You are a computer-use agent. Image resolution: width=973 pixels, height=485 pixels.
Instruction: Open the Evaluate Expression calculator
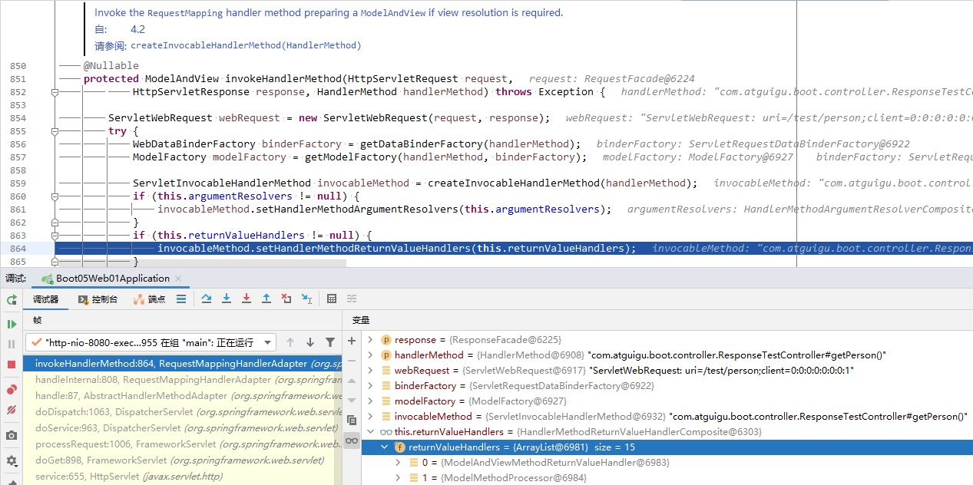click(x=332, y=299)
